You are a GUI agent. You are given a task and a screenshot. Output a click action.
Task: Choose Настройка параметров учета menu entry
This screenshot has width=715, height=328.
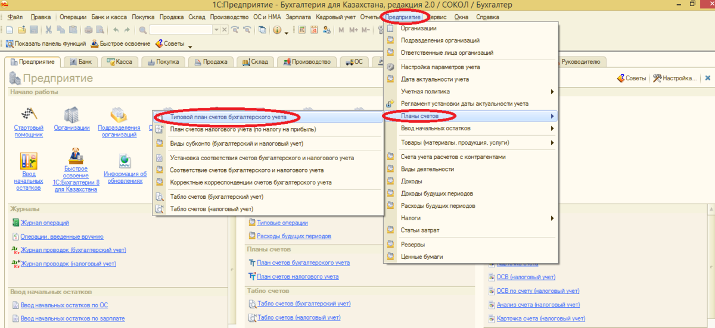pyautogui.click(x=471, y=67)
